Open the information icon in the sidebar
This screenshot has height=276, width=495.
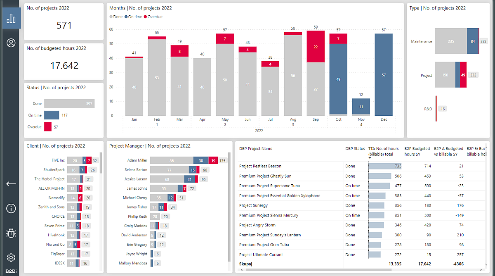coord(11,209)
